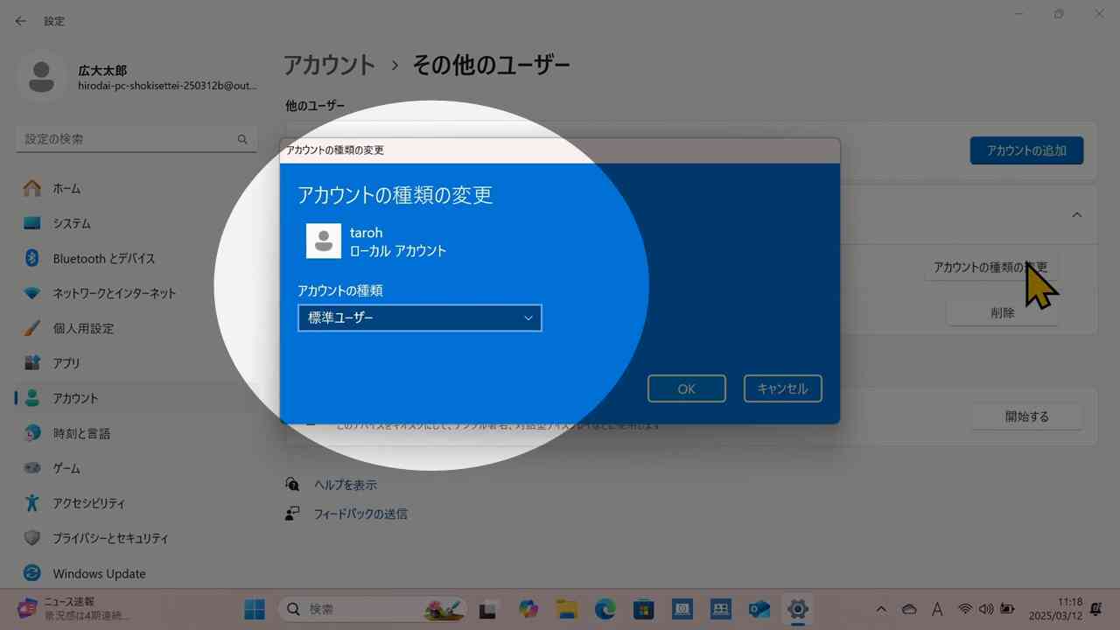Image resolution: width=1120 pixels, height=630 pixels.
Task: Launch Microsoft Edge from the taskbar
Action: pos(605,609)
